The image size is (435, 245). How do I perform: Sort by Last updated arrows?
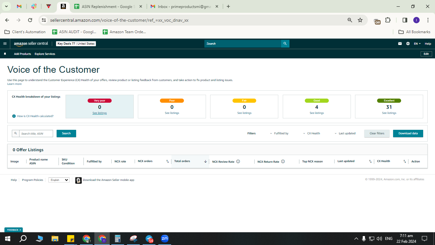pyautogui.click(x=370, y=161)
